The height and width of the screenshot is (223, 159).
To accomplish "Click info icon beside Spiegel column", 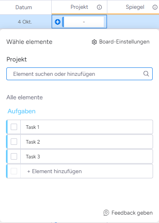I will pos(155,7).
